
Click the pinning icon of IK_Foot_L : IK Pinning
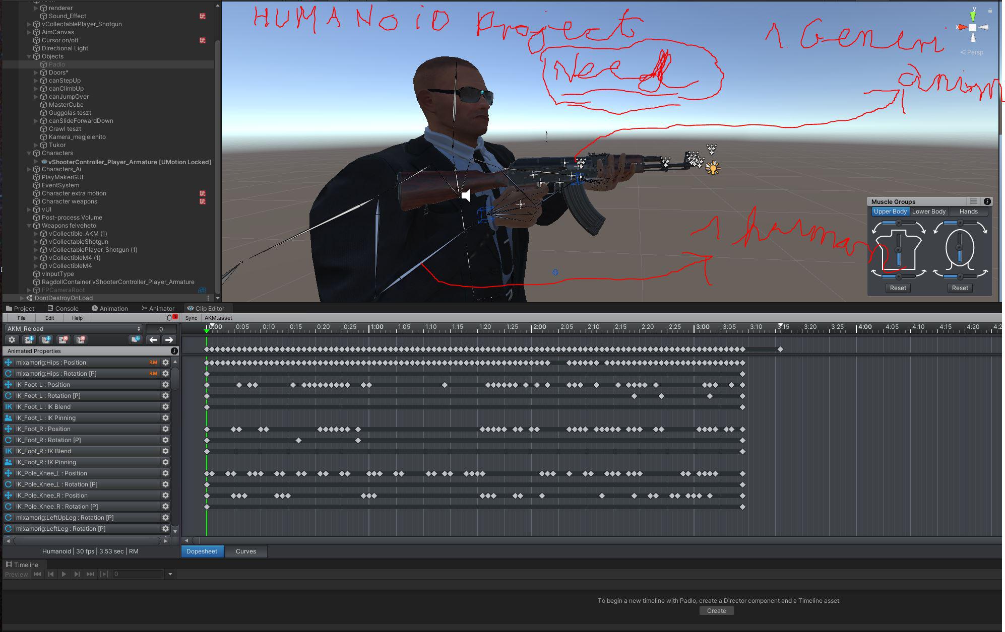tap(8, 418)
